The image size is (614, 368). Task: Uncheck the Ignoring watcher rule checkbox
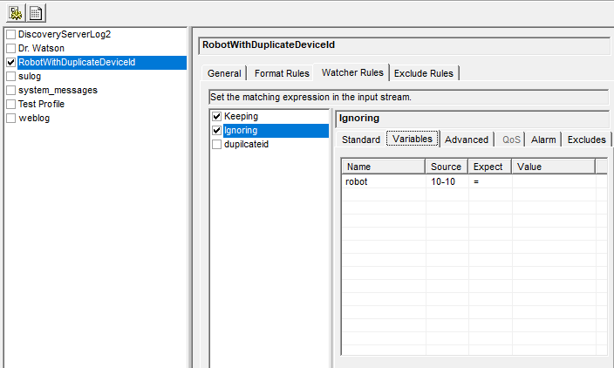coord(217,130)
